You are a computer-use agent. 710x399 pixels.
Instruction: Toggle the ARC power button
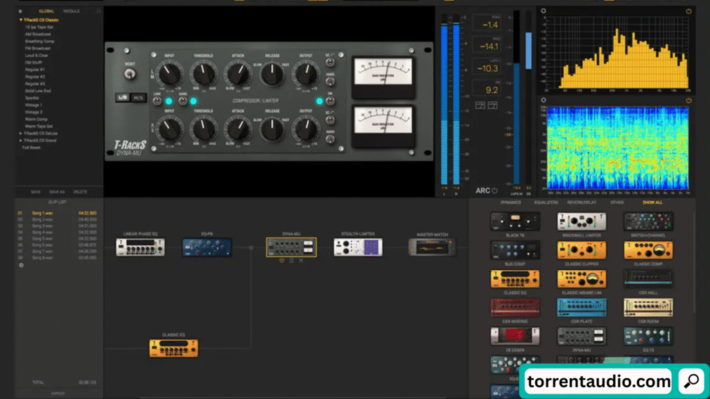click(495, 190)
